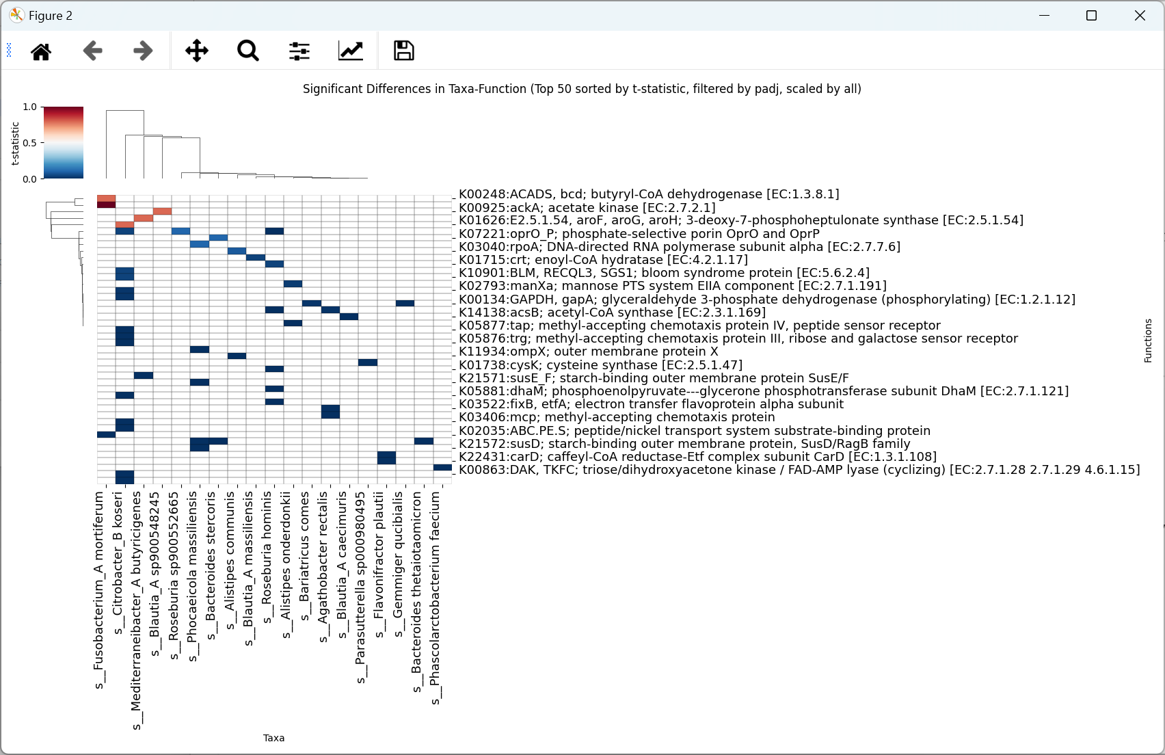Image resolution: width=1165 pixels, height=755 pixels.
Task: Click the K07221 OprO porin label
Action: (639, 233)
